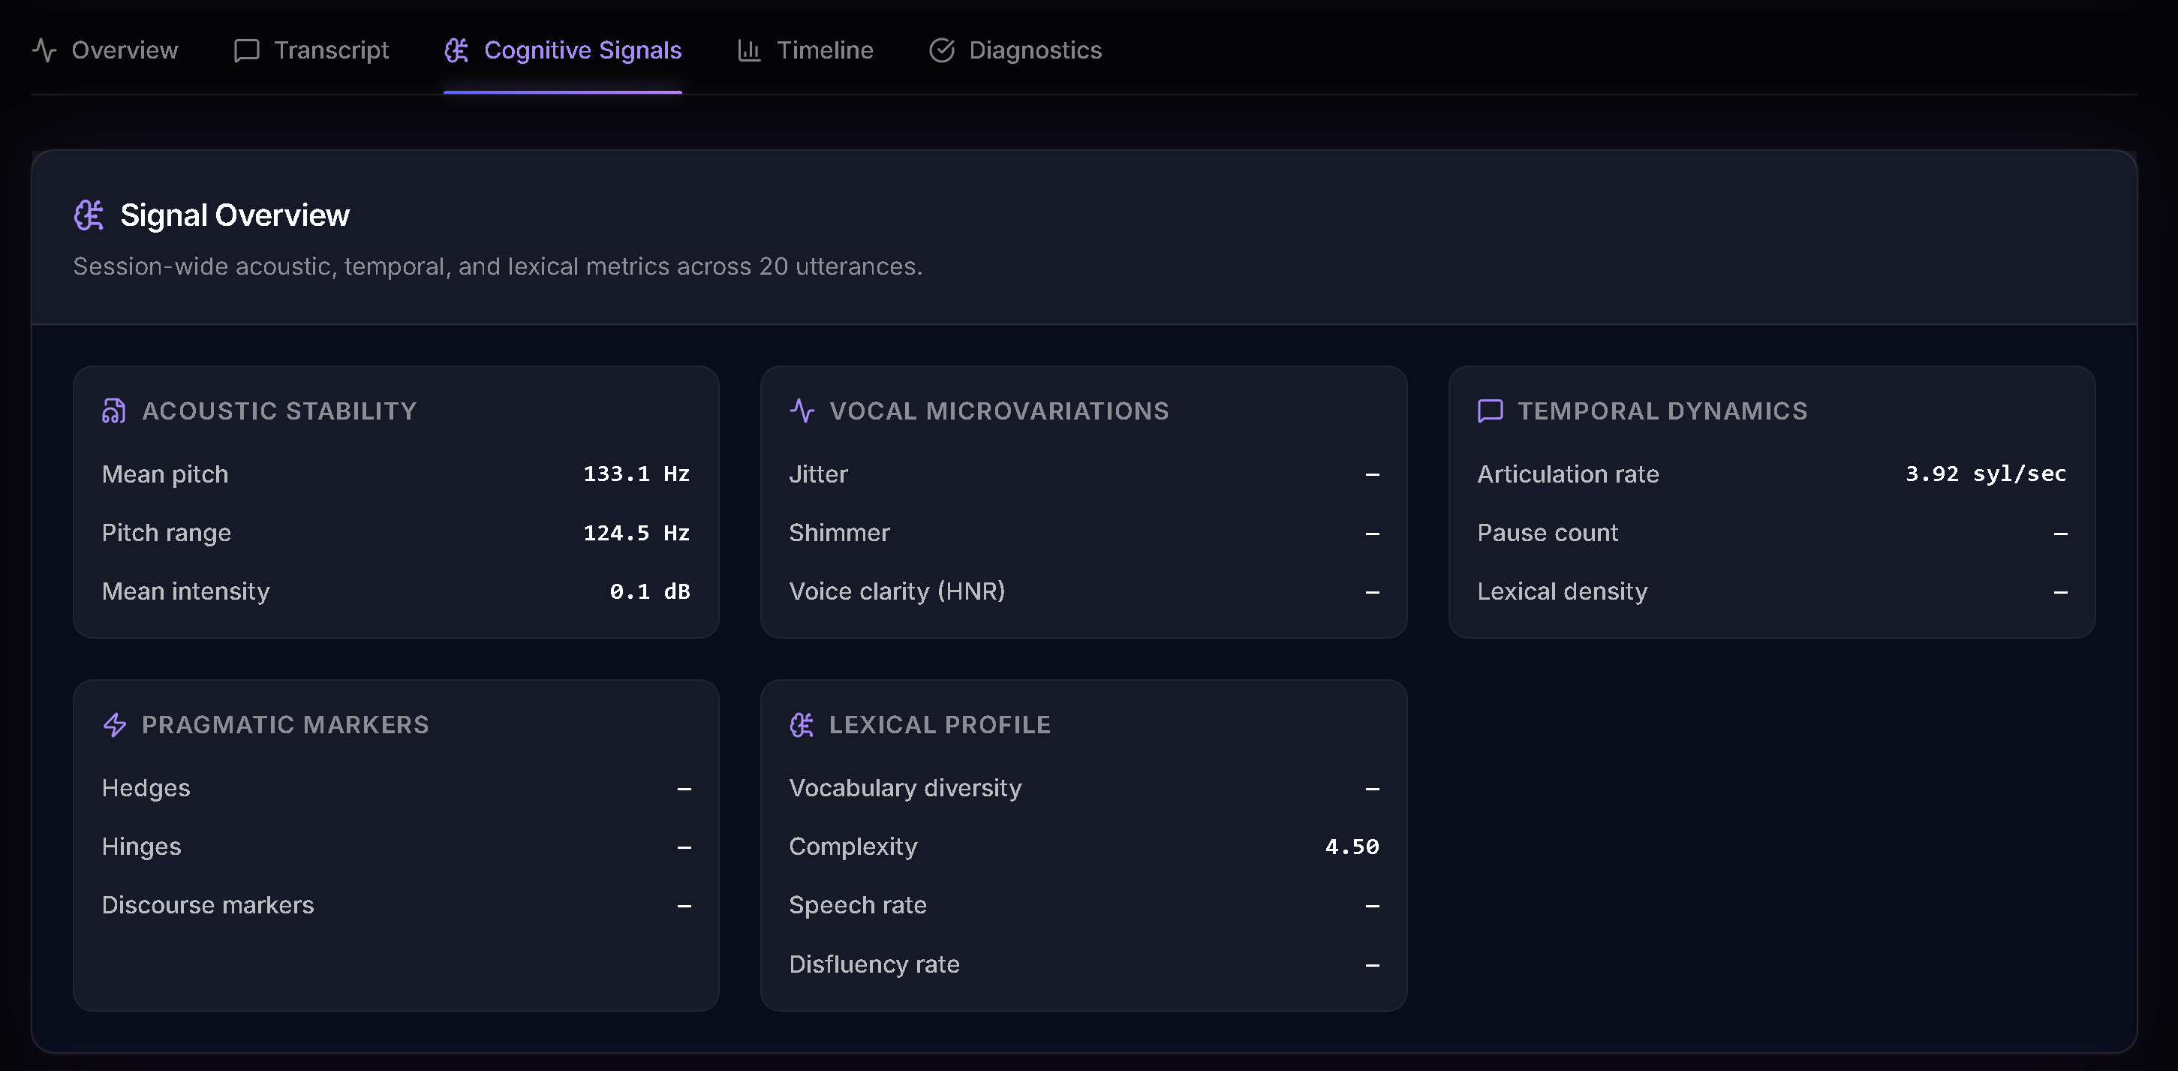Click the Jitter metric row
Viewport: 2178px width, 1071px height.
pyautogui.click(x=817, y=474)
